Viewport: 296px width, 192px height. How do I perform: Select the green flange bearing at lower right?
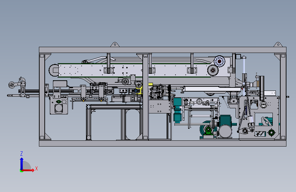271,133
